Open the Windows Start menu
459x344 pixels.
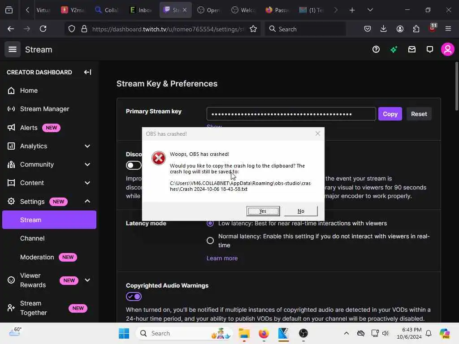click(124, 333)
